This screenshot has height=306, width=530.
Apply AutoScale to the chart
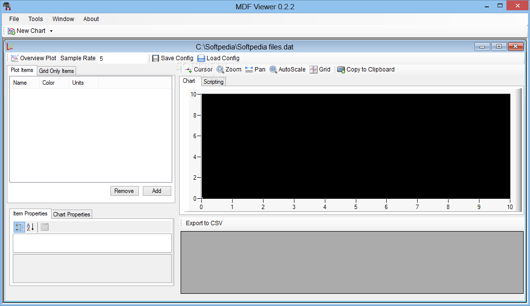[287, 70]
